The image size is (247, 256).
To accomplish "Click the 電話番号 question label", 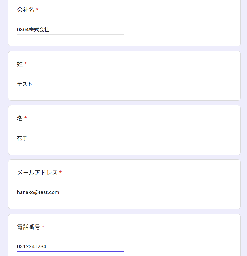I will tap(29, 227).
